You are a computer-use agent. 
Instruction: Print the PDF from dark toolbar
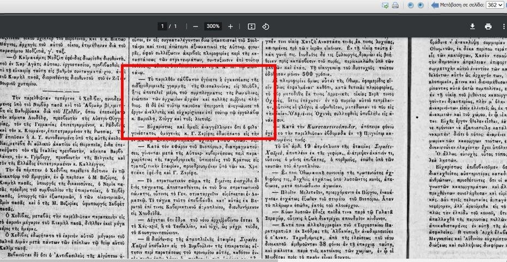pos(488,27)
